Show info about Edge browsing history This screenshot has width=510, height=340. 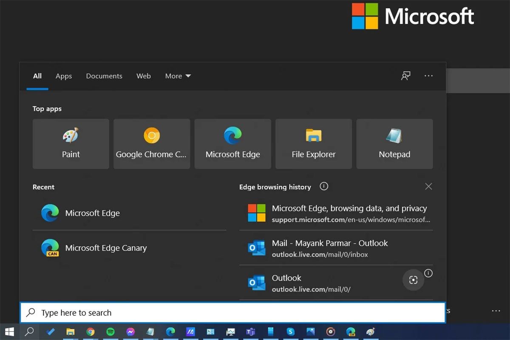click(324, 186)
